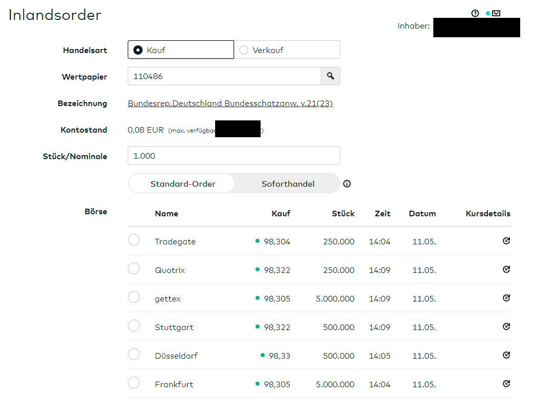Choose Stuttgart as exchange
This screenshot has height=402, width=535.
pyautogui.click(x=134, y=325)
